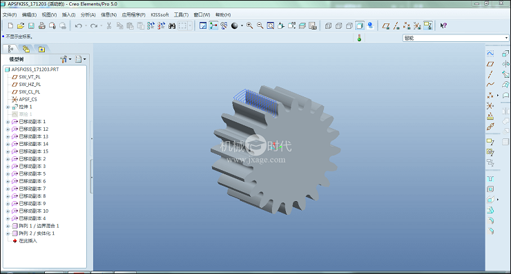Open the binoculars search tool
Image resolution: width=511 pixels, height=274 pixels.
point(172,25)
